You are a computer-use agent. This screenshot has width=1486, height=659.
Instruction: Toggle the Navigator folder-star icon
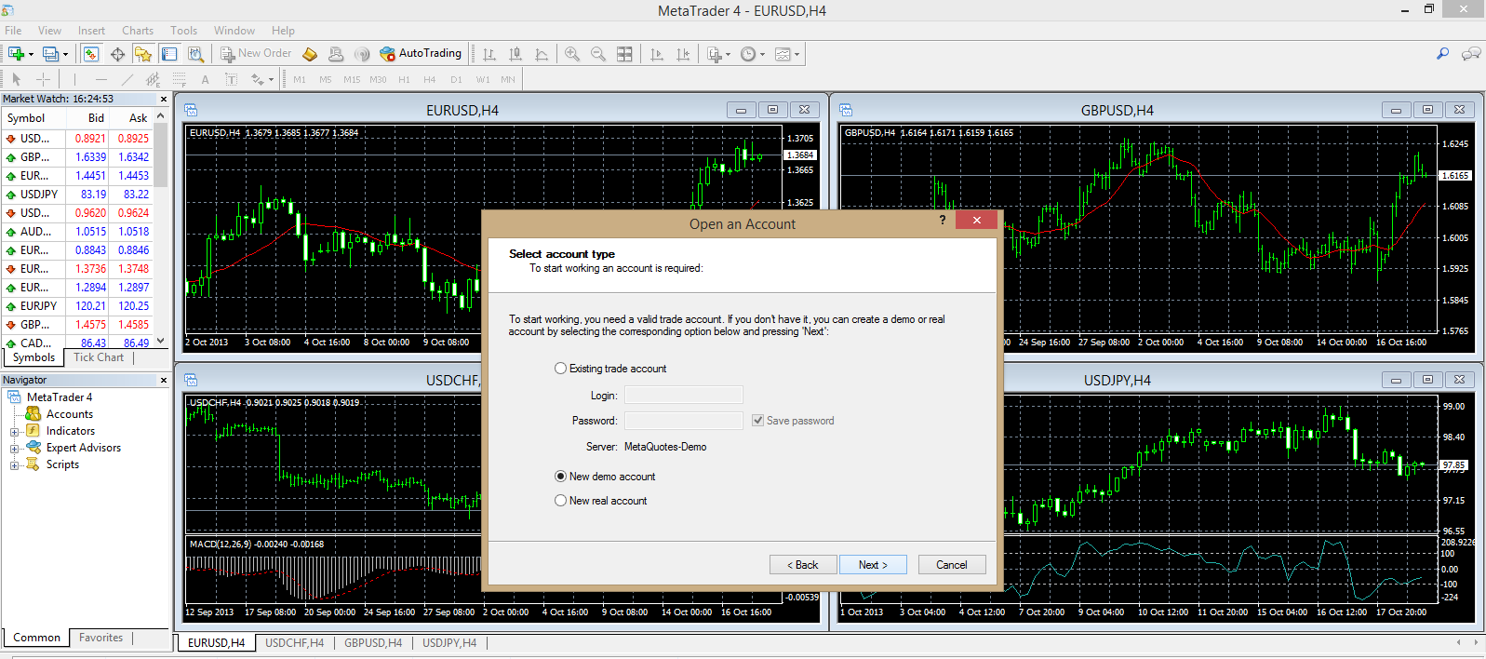142,54
